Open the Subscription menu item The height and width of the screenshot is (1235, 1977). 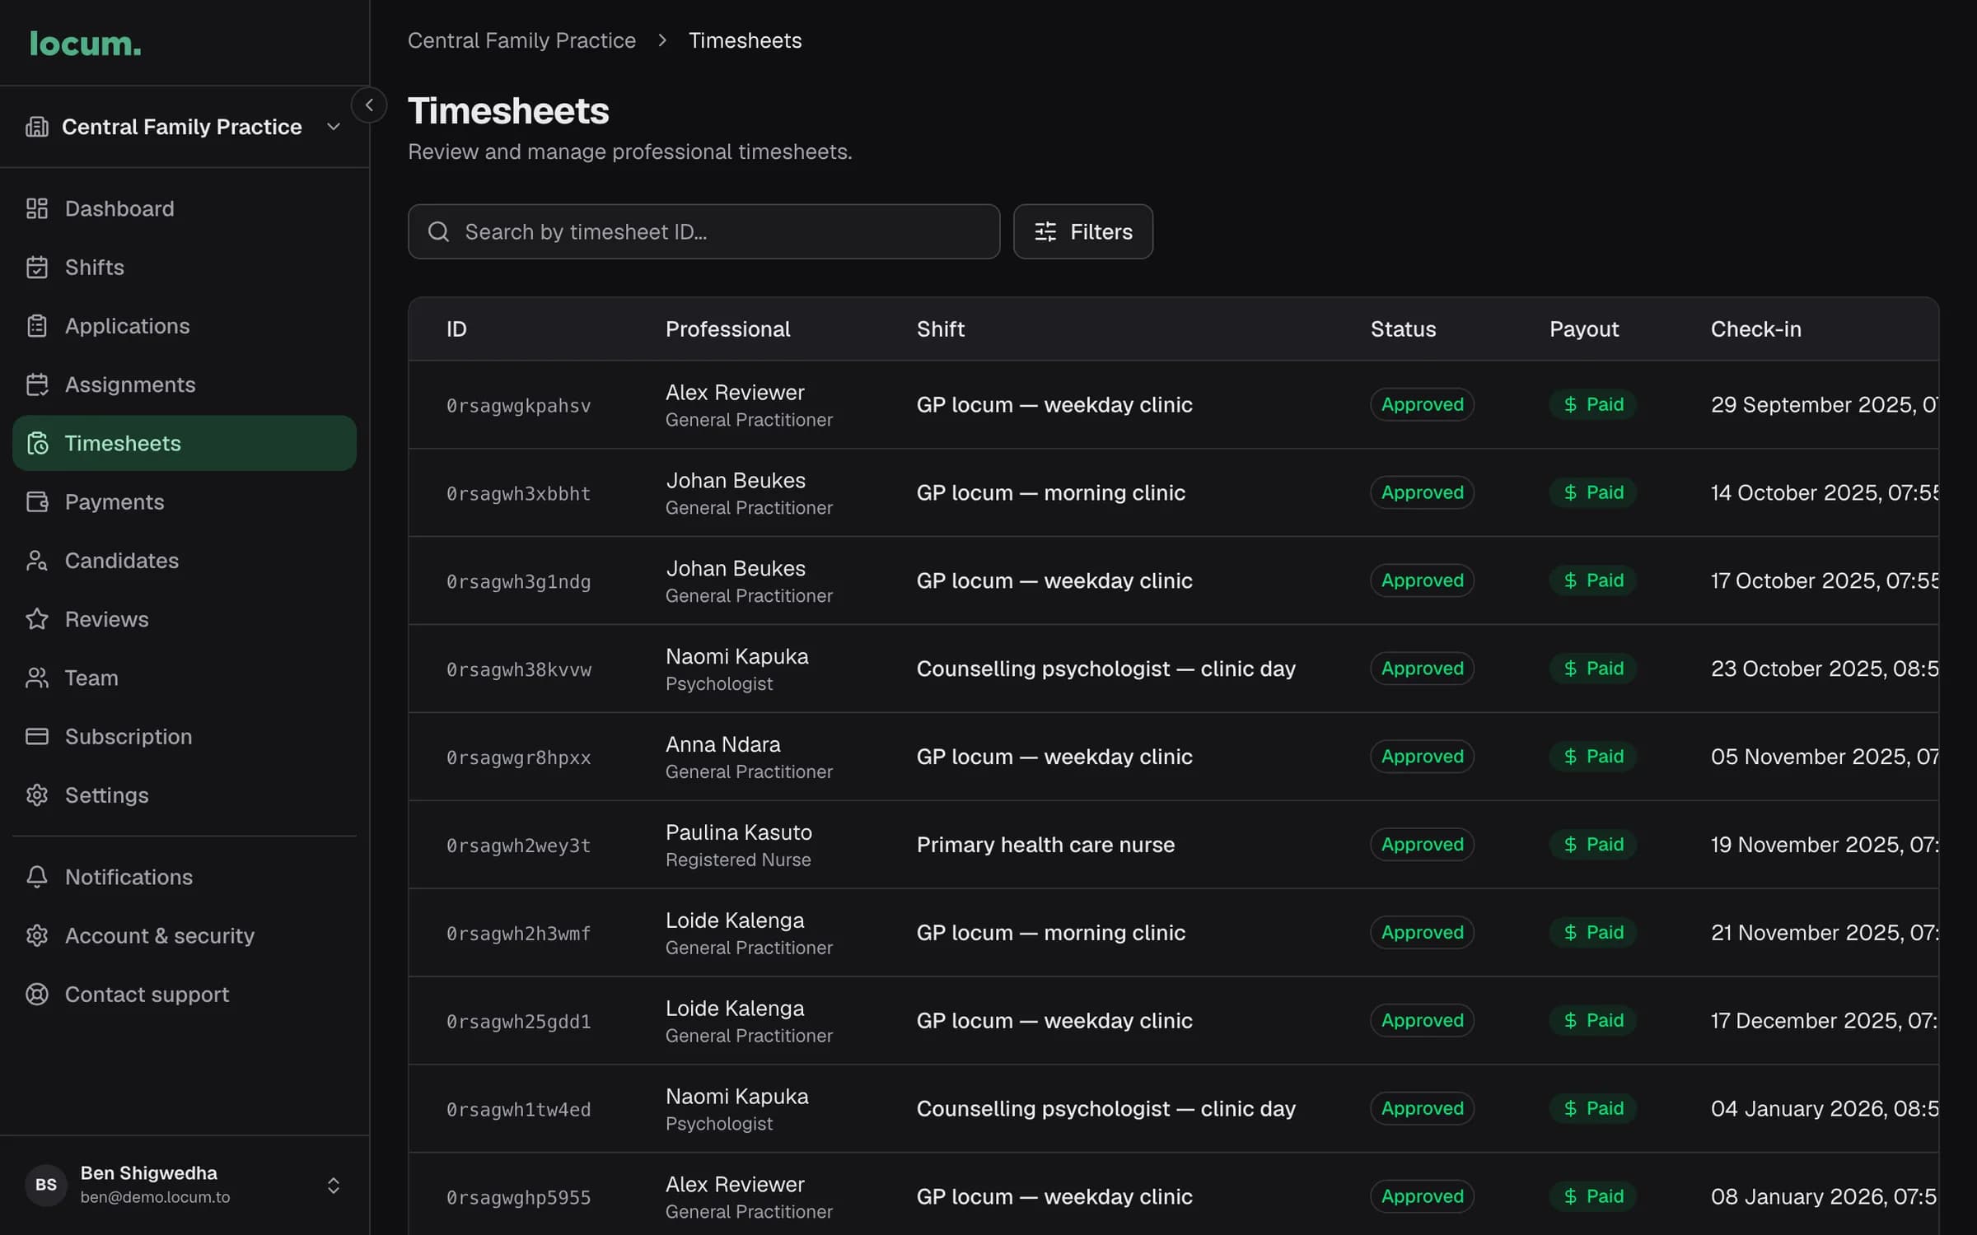tap(185, 737)
